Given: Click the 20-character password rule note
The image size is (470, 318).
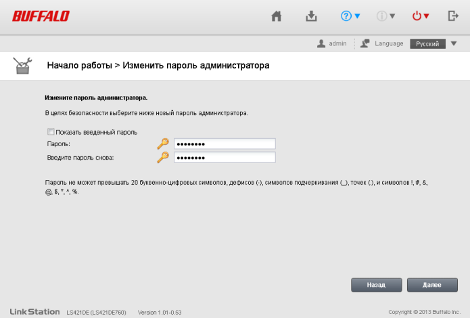Looking at the screenshot, I should click(x=236, y=187).
